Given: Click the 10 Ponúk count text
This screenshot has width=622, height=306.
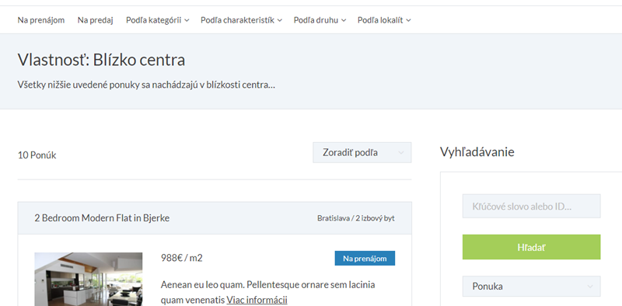Looking at the screenshot, I should tap(37, 155).
